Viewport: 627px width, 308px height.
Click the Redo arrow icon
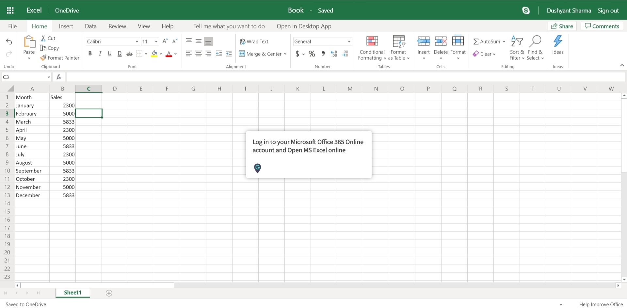(9, 53)
